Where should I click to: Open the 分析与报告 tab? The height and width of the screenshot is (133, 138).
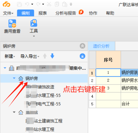tap(66, 13)
